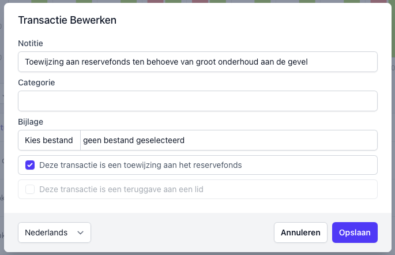The image size is (395, 255).
Task: Cancel editing with the Annuleren button
Action: pos(300,232)
